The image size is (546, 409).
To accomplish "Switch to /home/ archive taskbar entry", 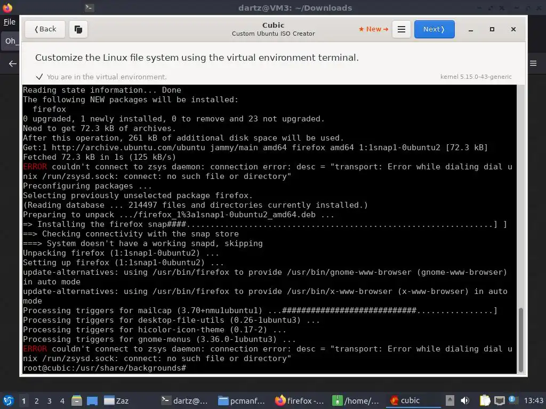I will (355, 400).
